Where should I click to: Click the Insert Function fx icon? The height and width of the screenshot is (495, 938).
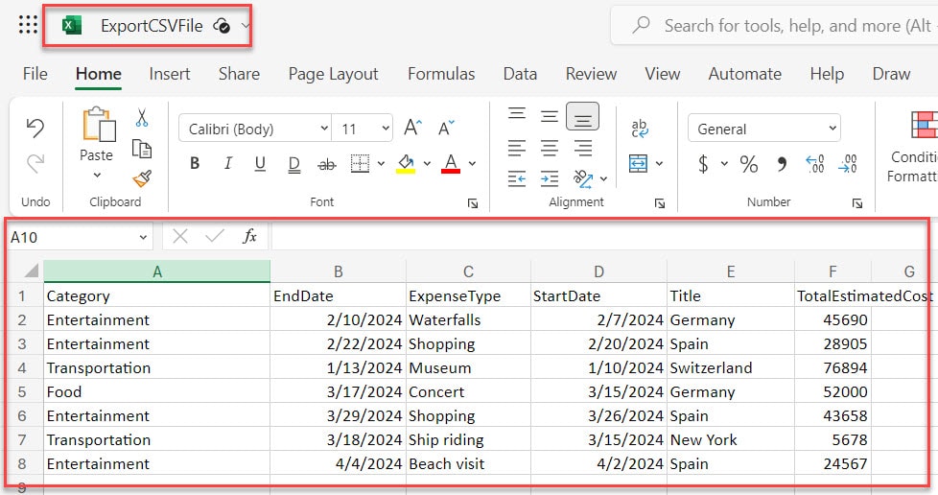[x=249, y=236]
